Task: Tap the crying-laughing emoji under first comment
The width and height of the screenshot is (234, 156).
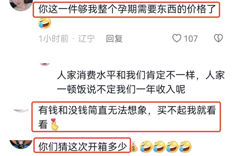Action: [45, 23]
